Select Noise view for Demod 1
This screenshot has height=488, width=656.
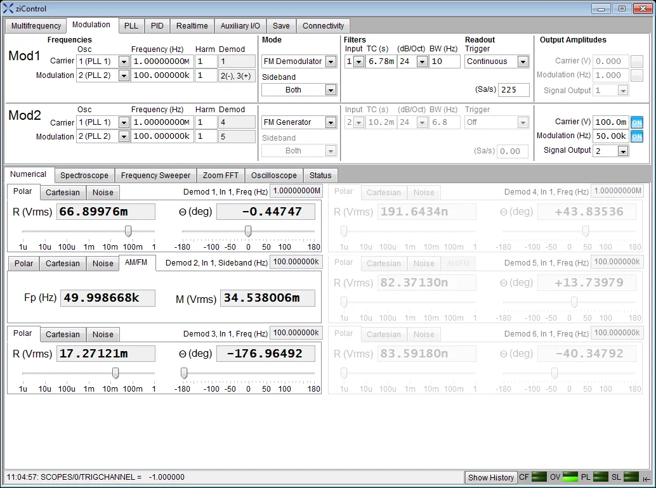(x=103, y=193)
